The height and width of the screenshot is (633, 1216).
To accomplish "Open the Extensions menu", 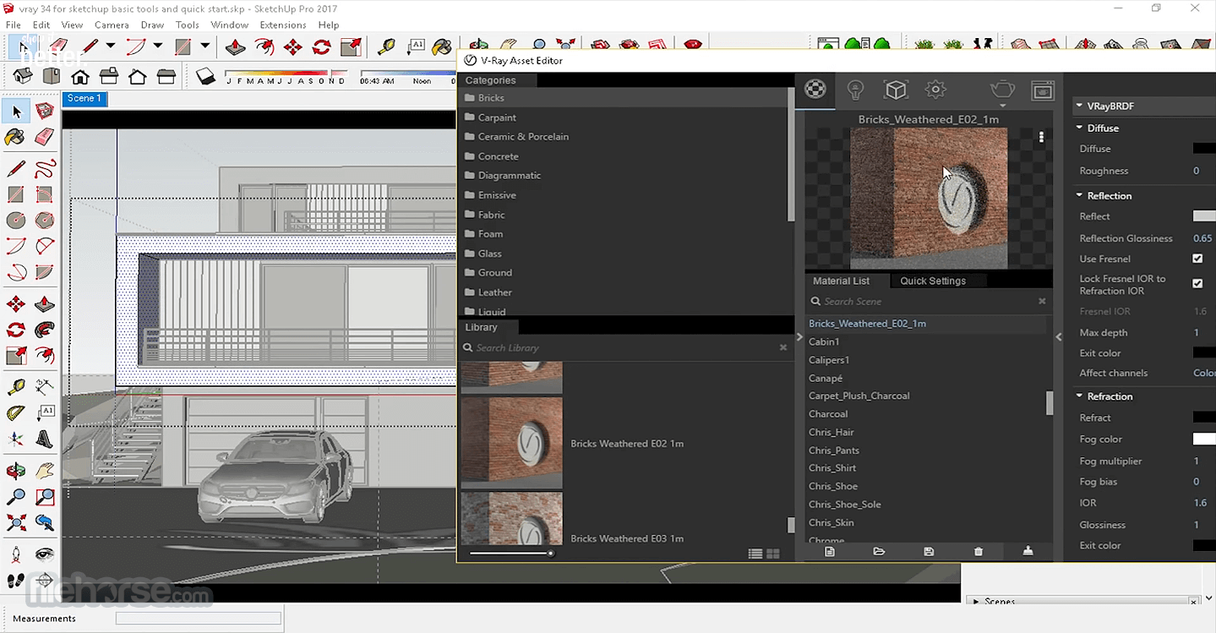I will (283, 25).
